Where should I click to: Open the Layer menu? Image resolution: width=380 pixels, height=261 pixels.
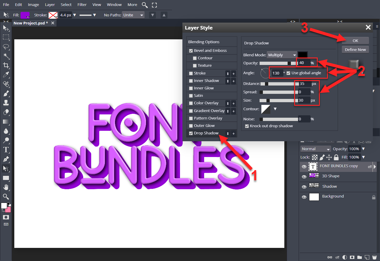50,4
